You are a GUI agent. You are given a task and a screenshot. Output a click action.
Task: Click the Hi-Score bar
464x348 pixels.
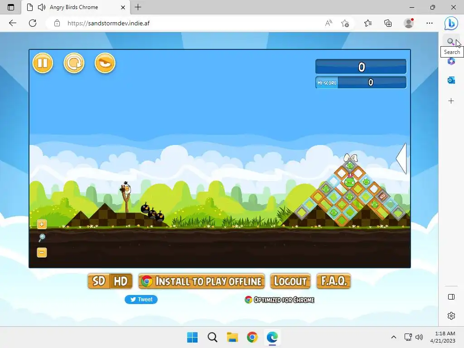(361, 82)
